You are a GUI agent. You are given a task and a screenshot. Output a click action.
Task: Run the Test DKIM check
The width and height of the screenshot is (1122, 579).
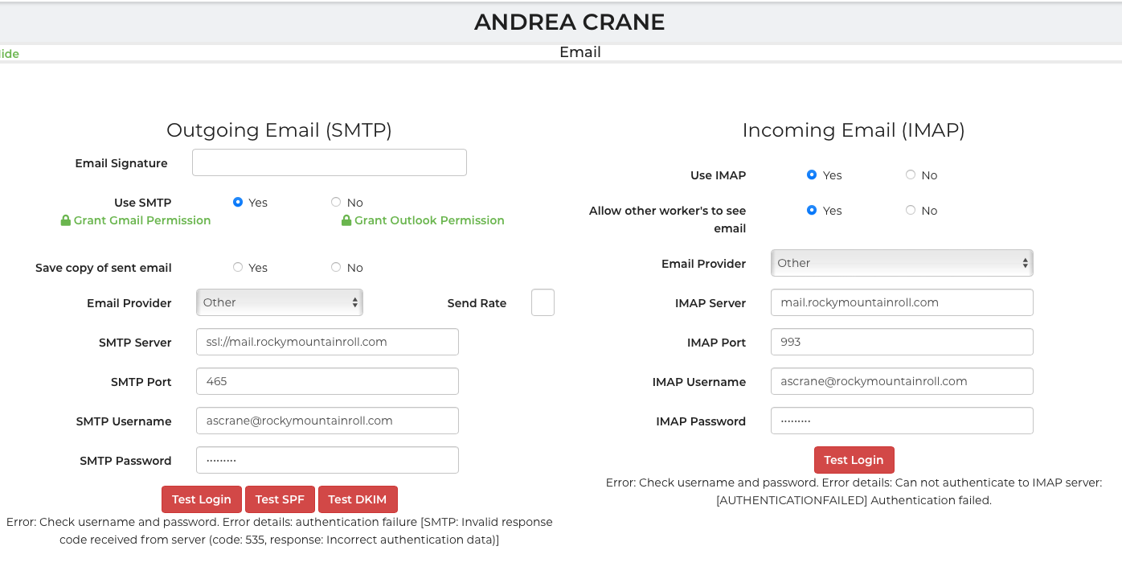[x=358, y=499]
